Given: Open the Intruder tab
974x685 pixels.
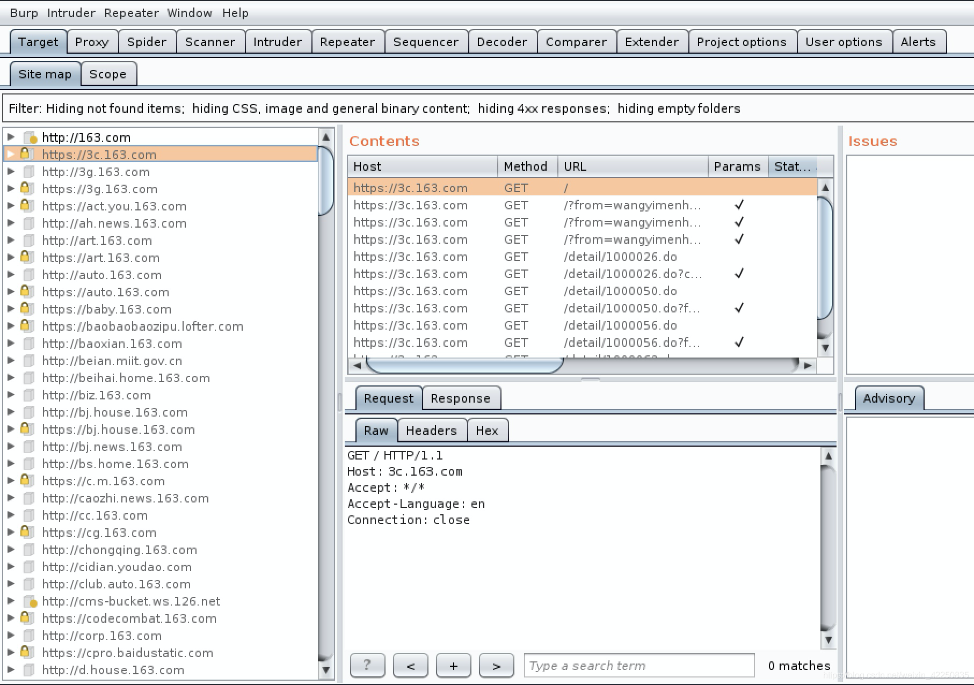Looking at the screenshot, I should (278, 42).
